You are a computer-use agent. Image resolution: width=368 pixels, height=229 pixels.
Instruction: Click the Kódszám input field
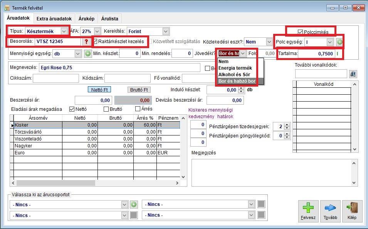[128, 78]
